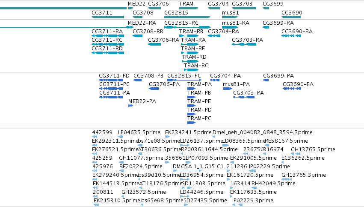Select the CG3711-RC transcript label
This screenshot has width=364, height=207.
[x=107, y=40]
